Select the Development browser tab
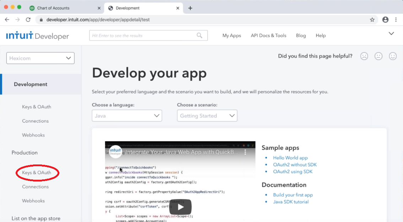The image size is (403, 222). point(128,8)
